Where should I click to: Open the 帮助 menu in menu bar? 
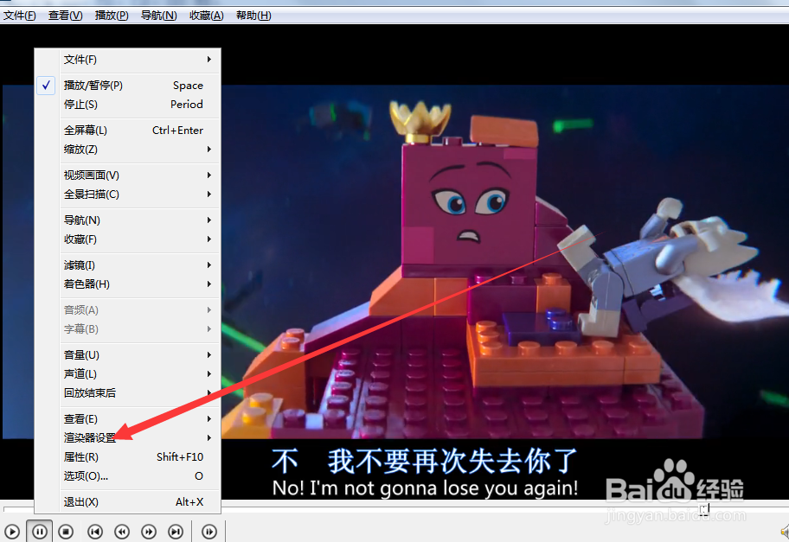253,15
